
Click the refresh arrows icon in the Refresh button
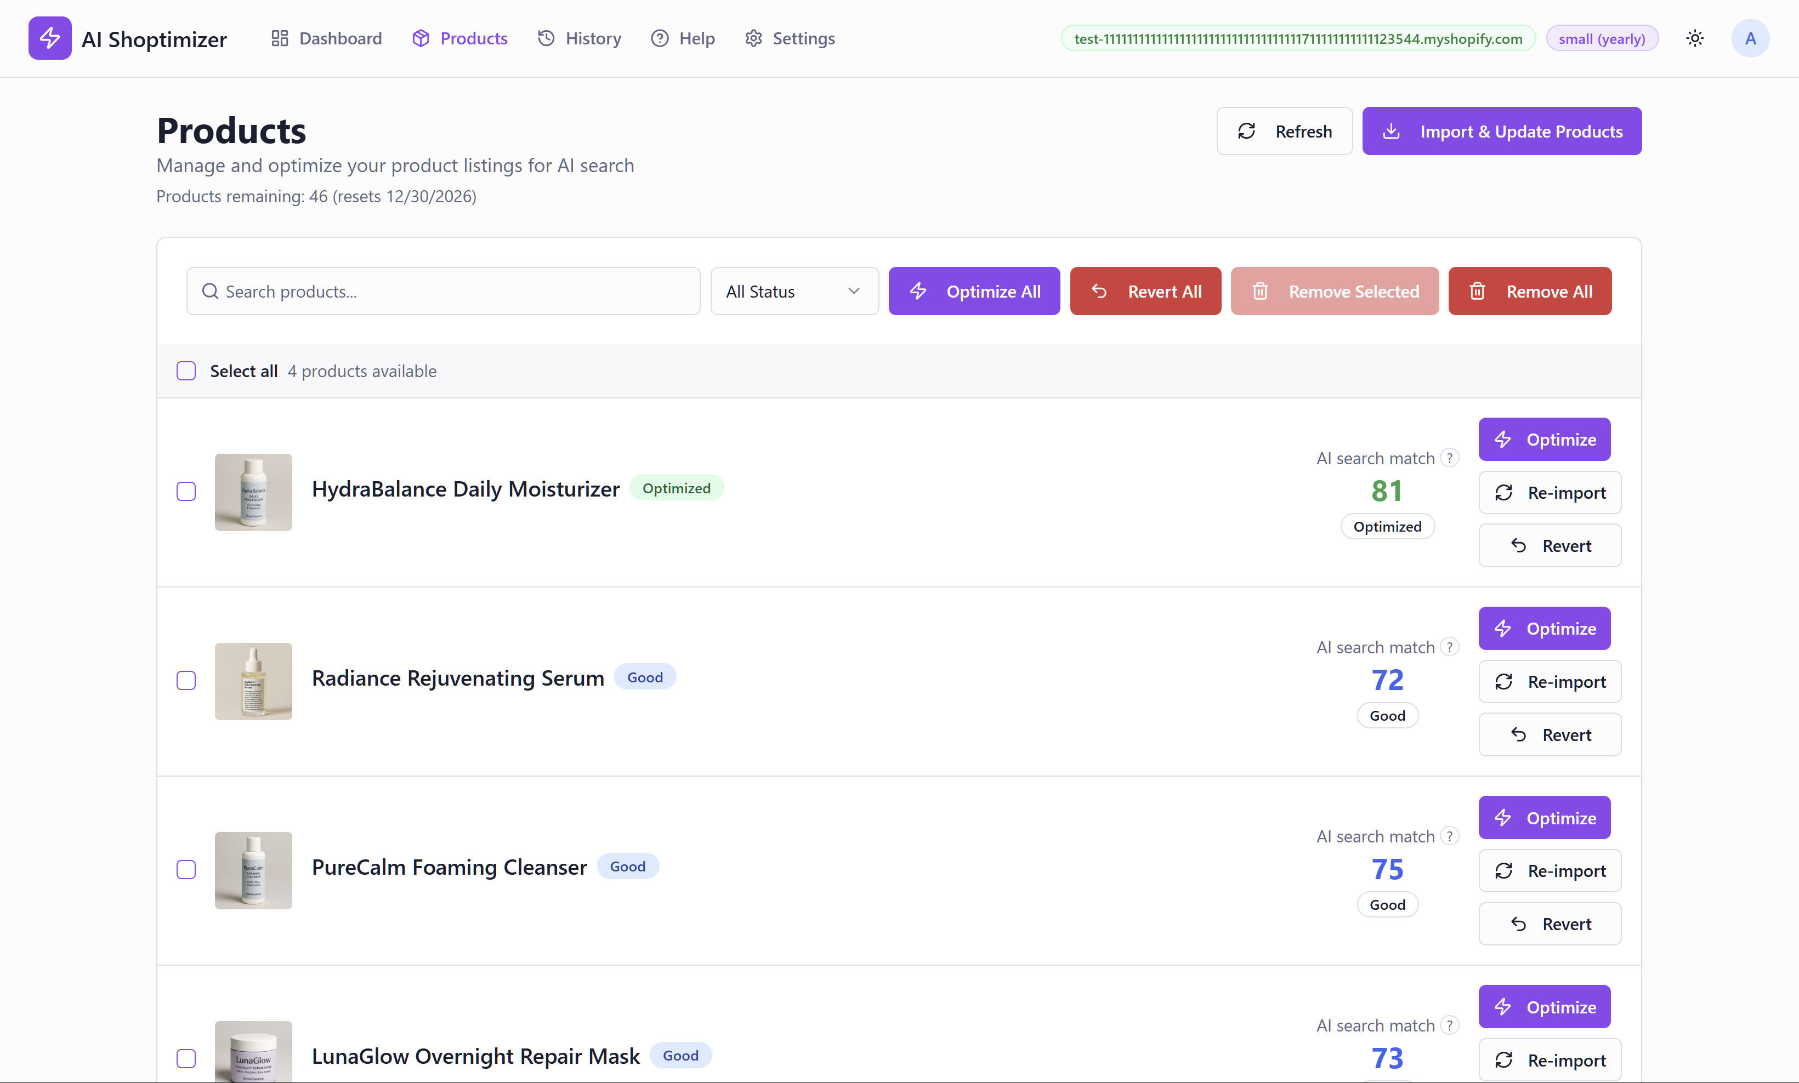(x=1246, y=130)
